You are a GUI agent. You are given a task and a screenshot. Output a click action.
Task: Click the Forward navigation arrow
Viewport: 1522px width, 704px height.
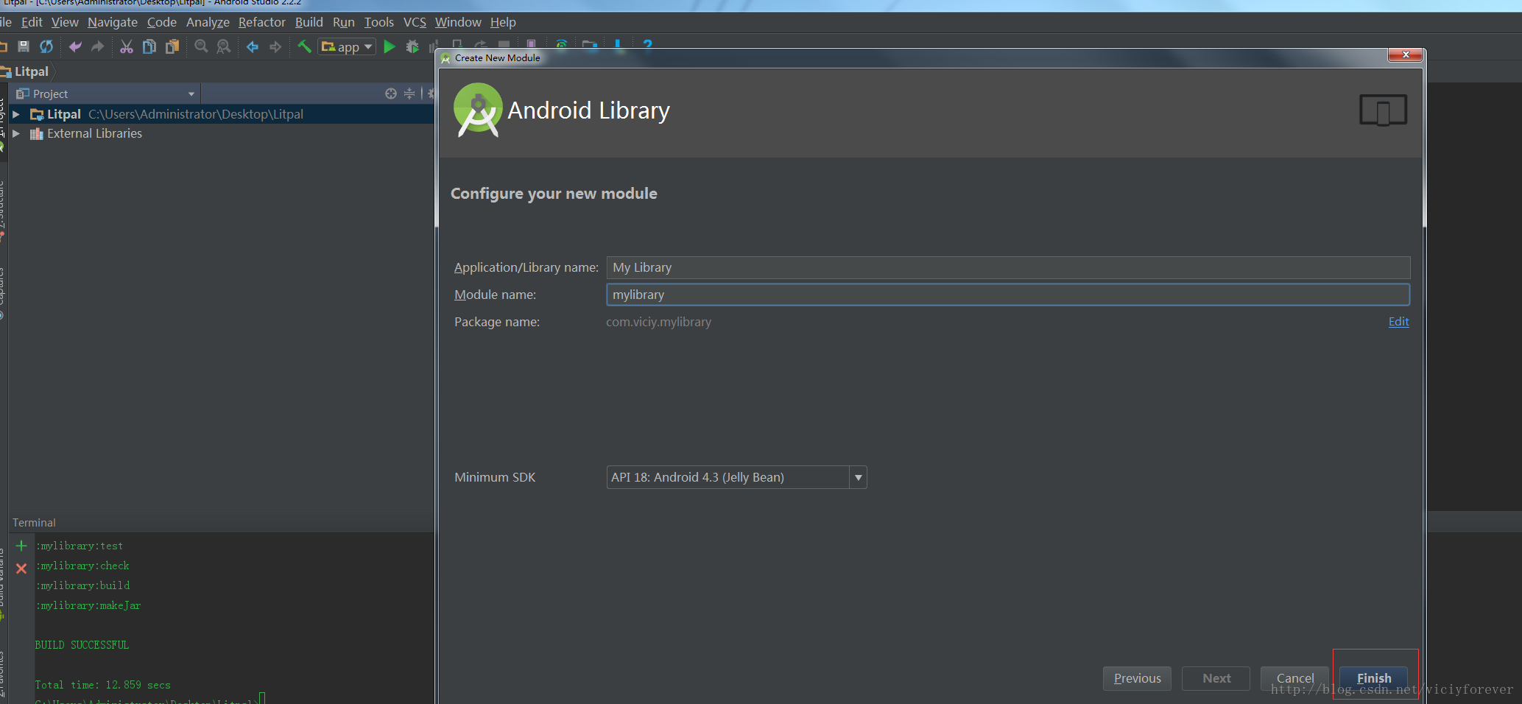click(275, 46)
